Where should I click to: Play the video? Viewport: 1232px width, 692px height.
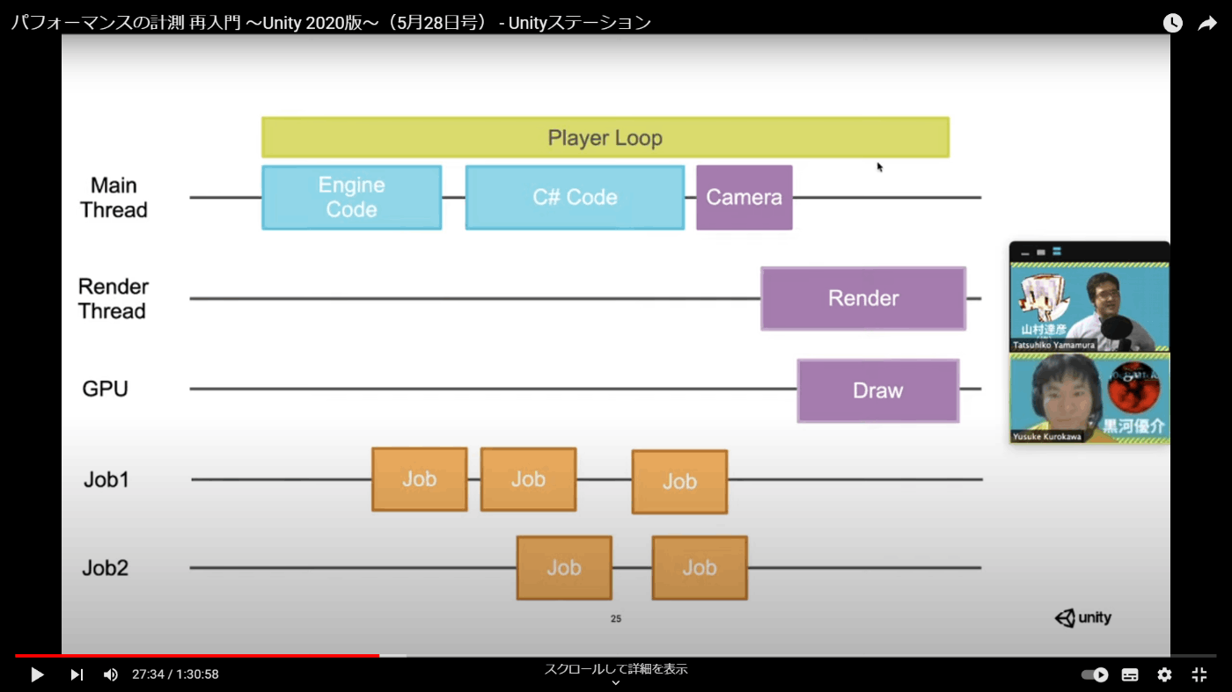37,674
